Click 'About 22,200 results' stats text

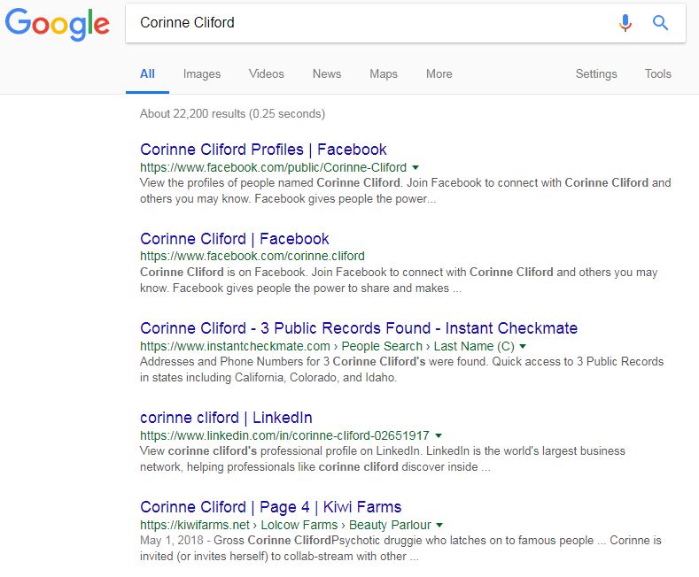[232, 114]
